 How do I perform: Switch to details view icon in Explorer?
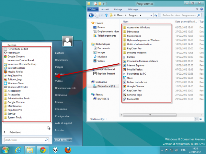[x=196, y=119]
